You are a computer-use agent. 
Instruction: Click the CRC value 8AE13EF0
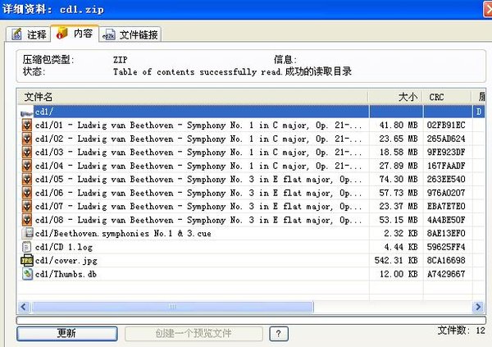[446, 233]
